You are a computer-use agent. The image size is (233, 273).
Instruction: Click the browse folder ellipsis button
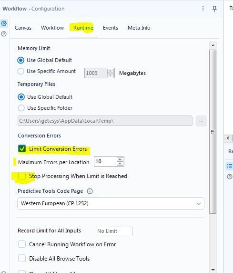click(x=201, y=121)
